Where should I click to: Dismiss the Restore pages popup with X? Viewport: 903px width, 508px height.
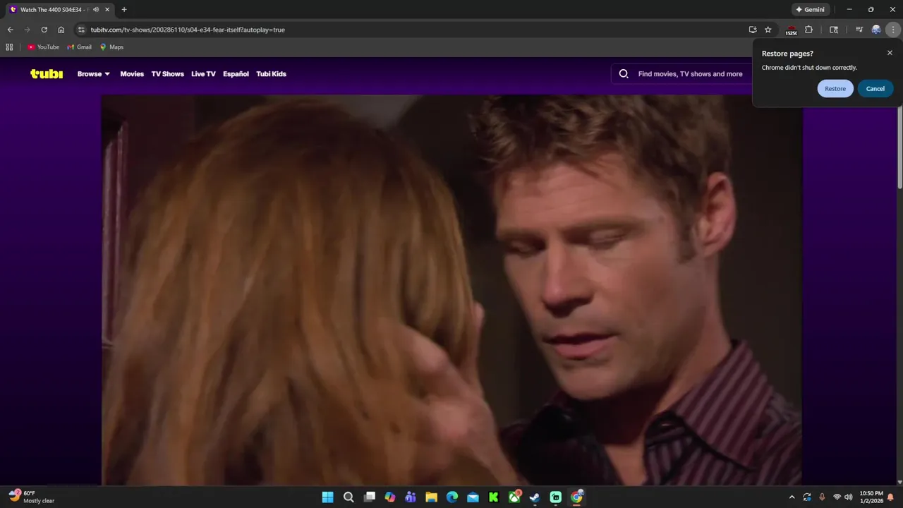890,53
